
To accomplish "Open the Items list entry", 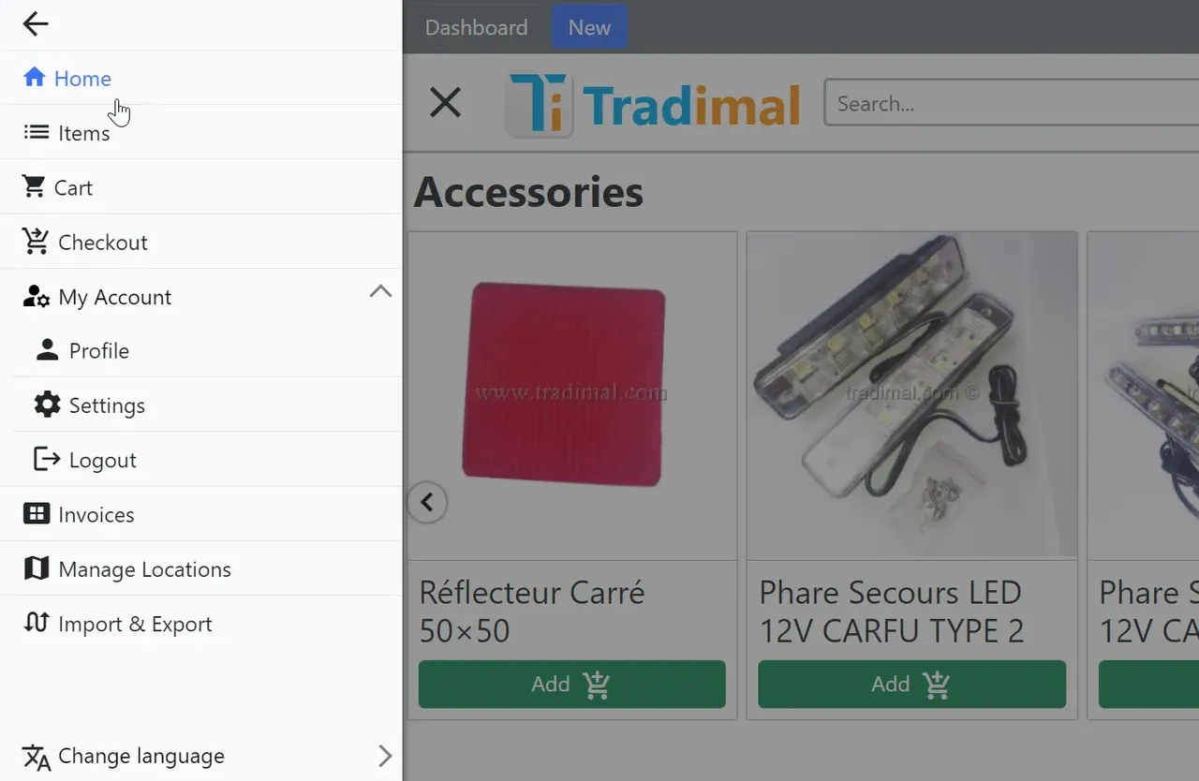I will (200, 133).
